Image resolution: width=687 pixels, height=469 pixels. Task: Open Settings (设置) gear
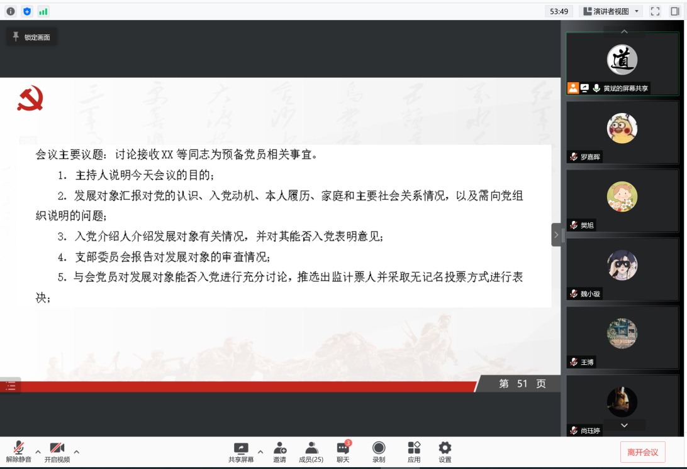pos(445,452)
